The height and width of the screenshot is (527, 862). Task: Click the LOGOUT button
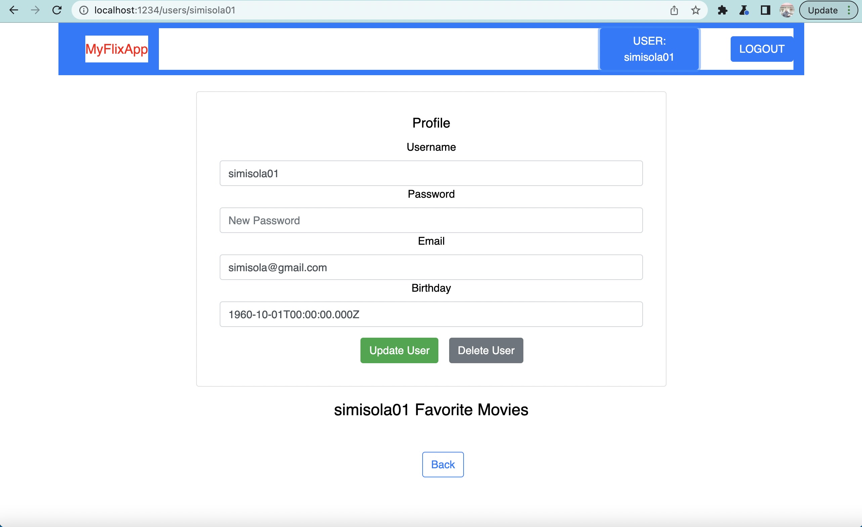[762, 49]
